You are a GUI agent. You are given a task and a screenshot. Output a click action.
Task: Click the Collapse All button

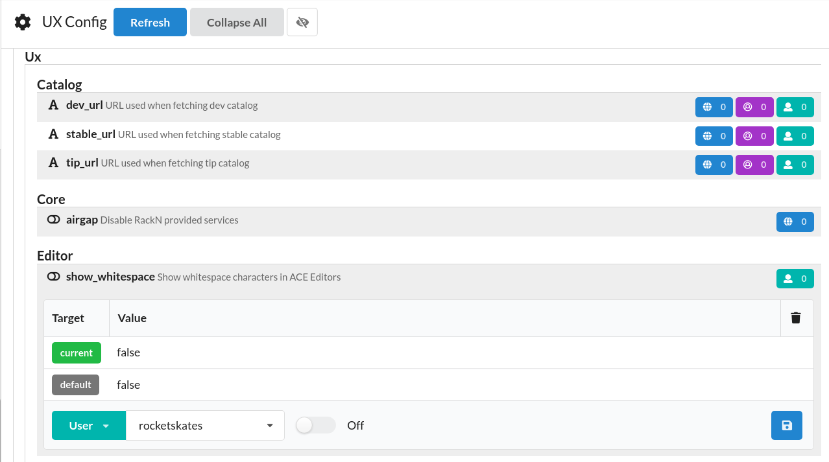pos(237,23)
